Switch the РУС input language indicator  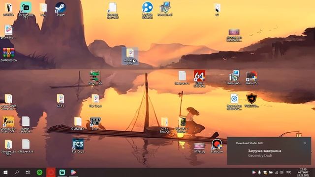pos(289,173)
